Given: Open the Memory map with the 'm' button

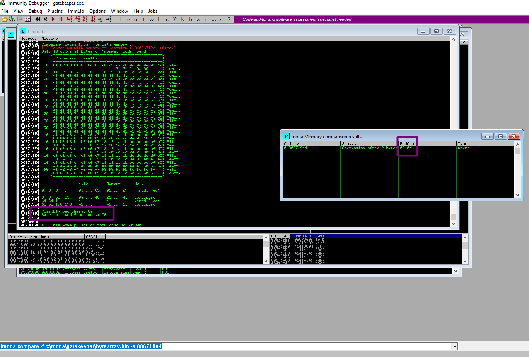Looking at the screenshot, I should tap(136, 19).
